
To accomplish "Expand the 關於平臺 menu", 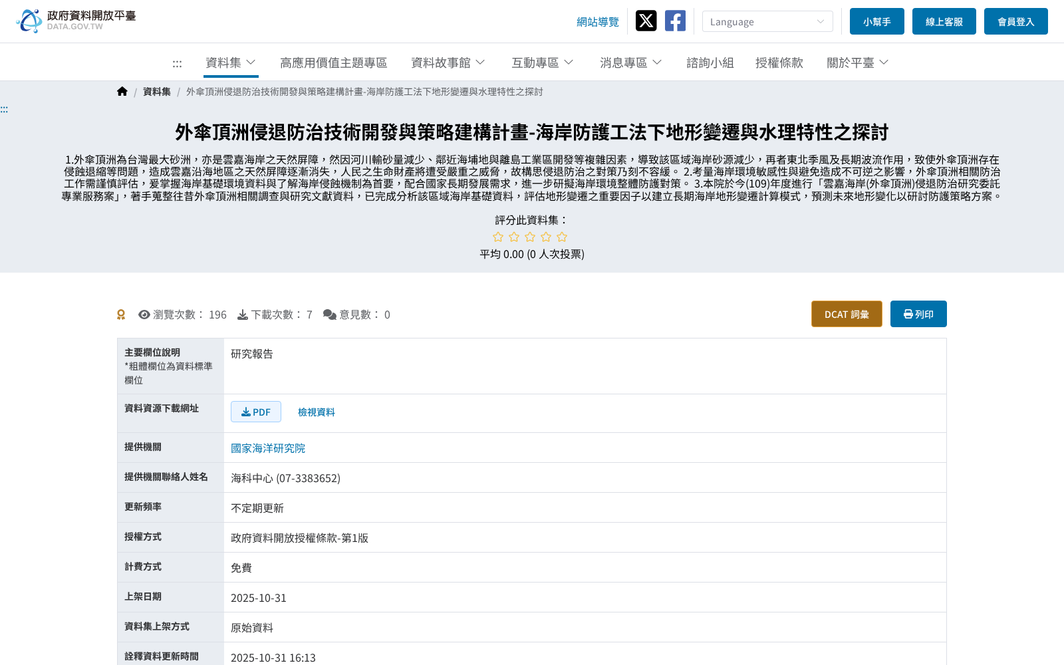I will tap(858, 63).
